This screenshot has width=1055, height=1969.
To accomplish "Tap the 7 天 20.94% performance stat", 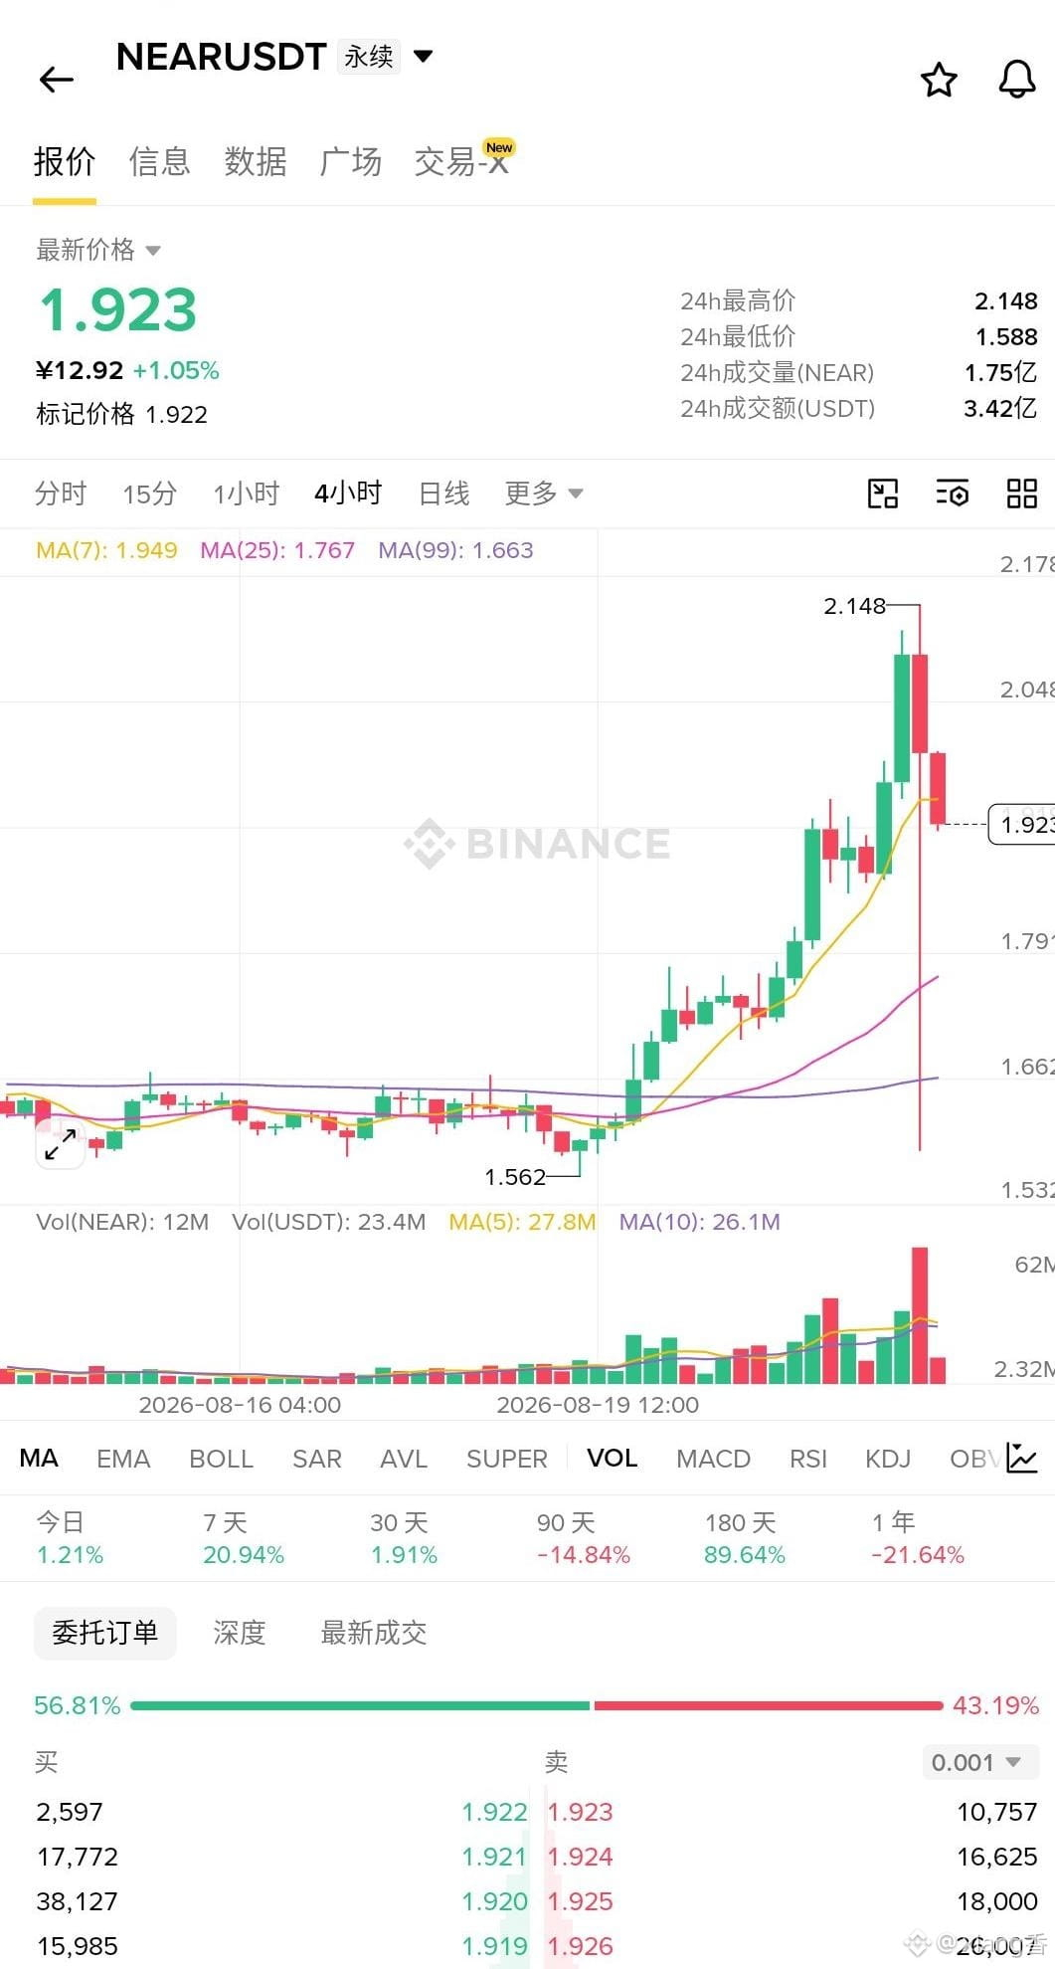I will tap(244, 1538).
